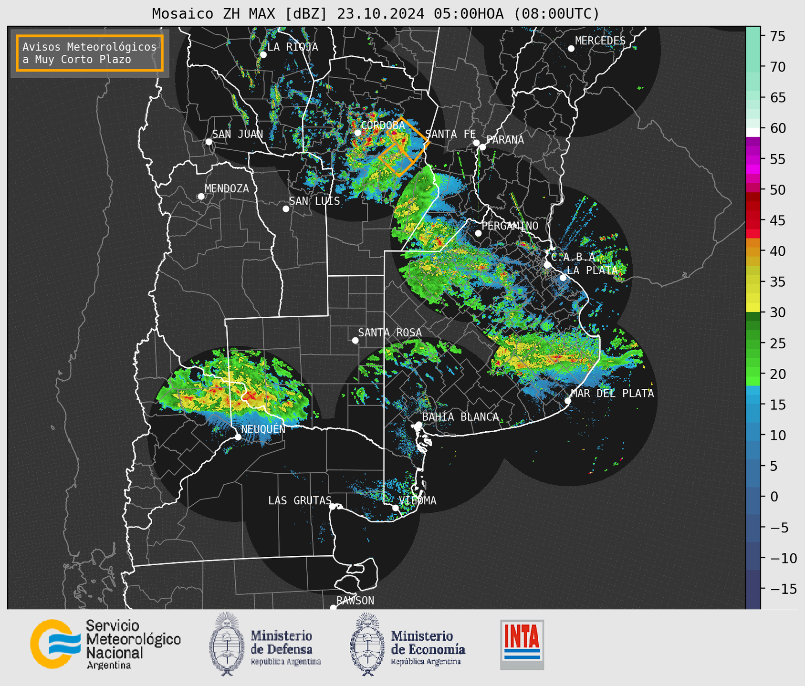Click the MAR DEL PLATA map label
The image size is (805, 686).
click(x=612, y=394)
